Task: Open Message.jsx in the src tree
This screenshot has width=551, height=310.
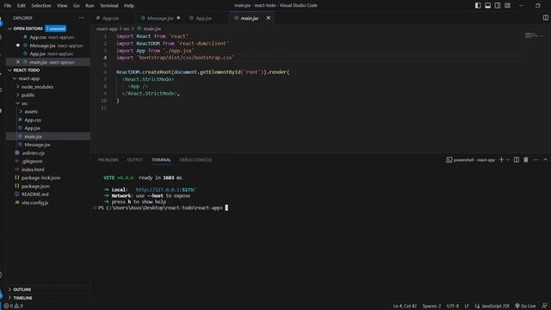Action: 37,145
